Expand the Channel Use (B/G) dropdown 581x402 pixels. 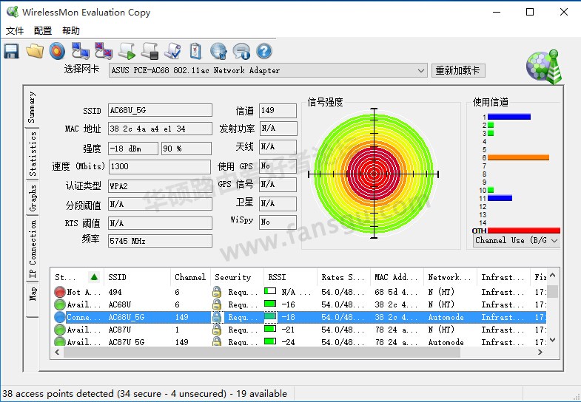(554, 241)
